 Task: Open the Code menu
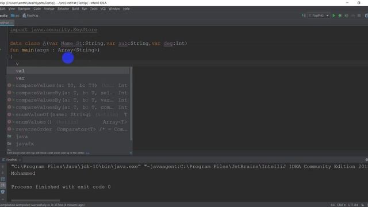37,9
